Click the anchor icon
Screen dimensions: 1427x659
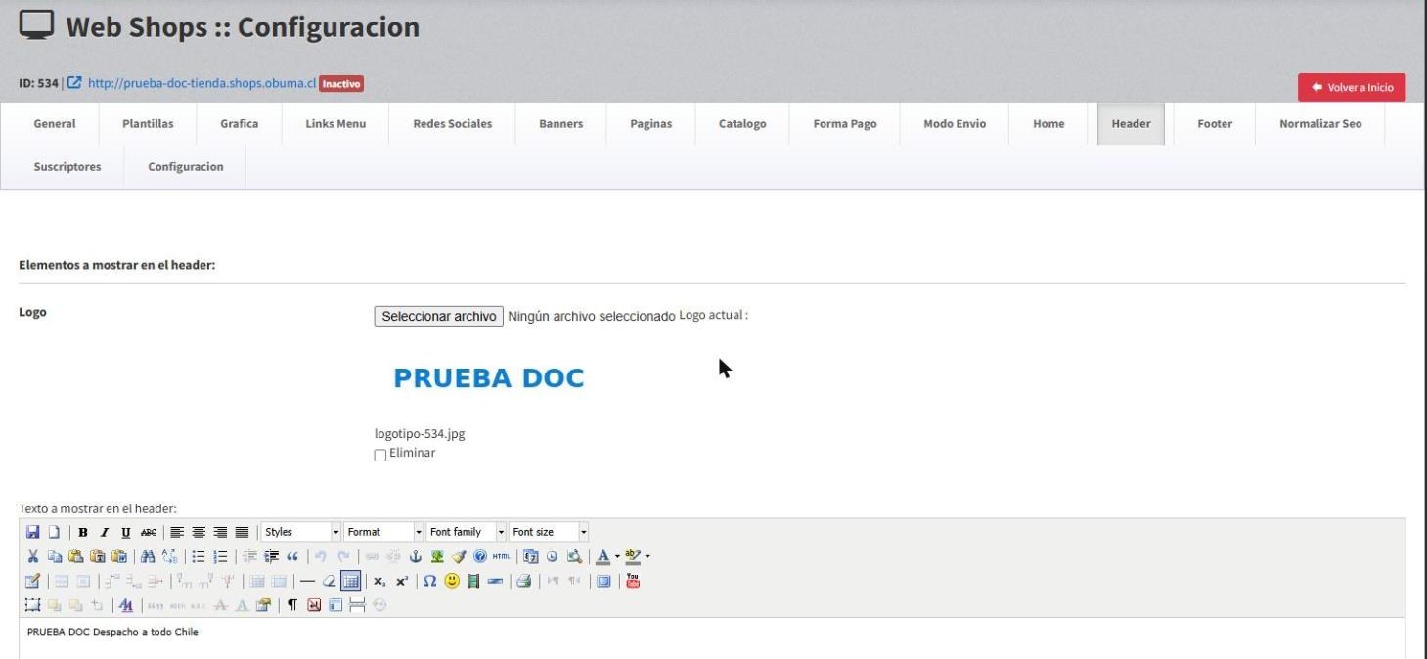[x=415, y=556]
